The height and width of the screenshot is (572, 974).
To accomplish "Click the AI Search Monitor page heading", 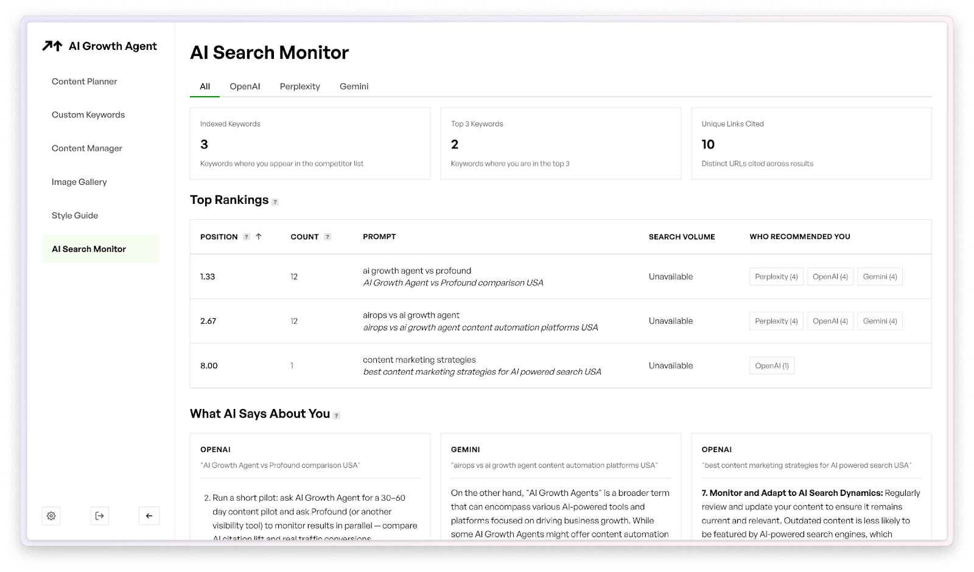I will [270, 53].
